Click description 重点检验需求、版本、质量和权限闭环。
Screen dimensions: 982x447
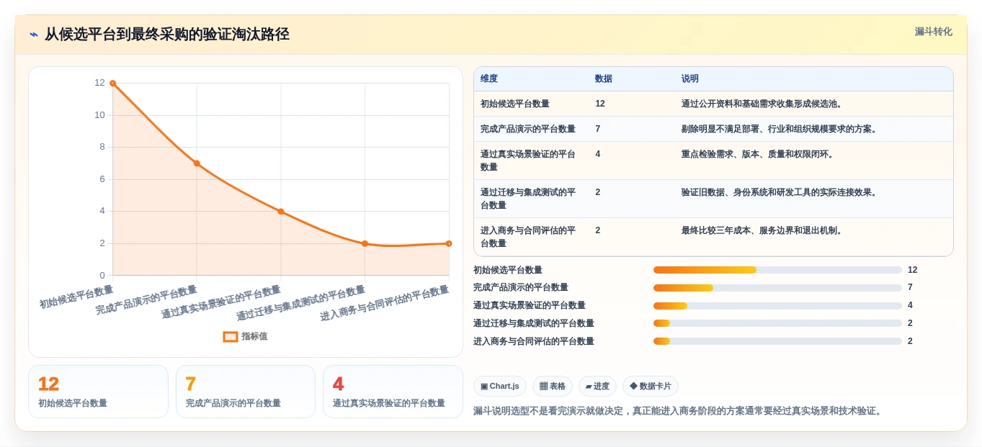(x=759, y=154)
